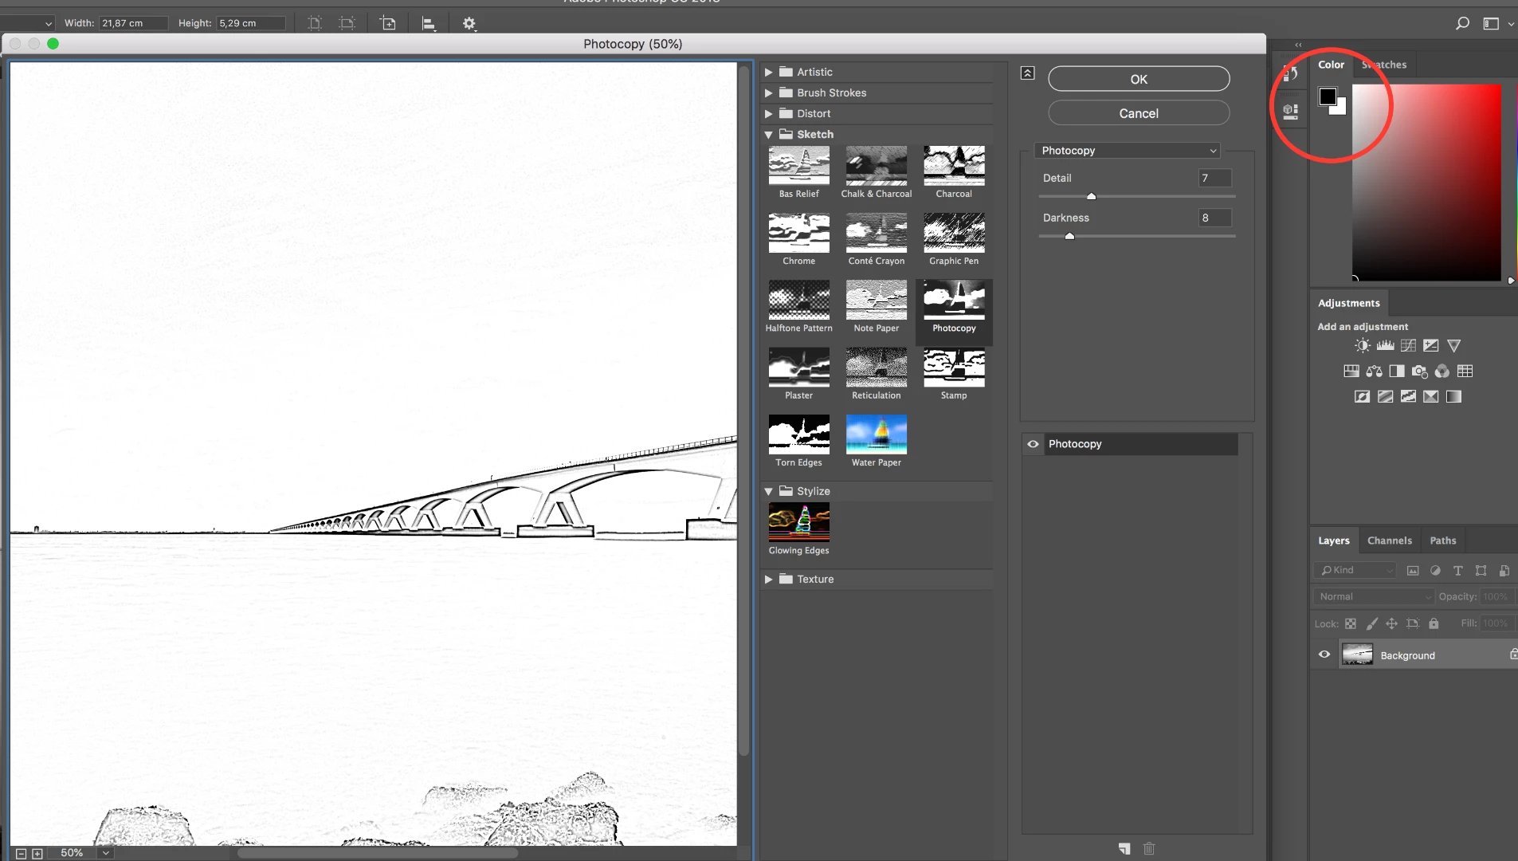Add a Levels adjustment
1518x861 pixels.
click(x=1386, y=345)
